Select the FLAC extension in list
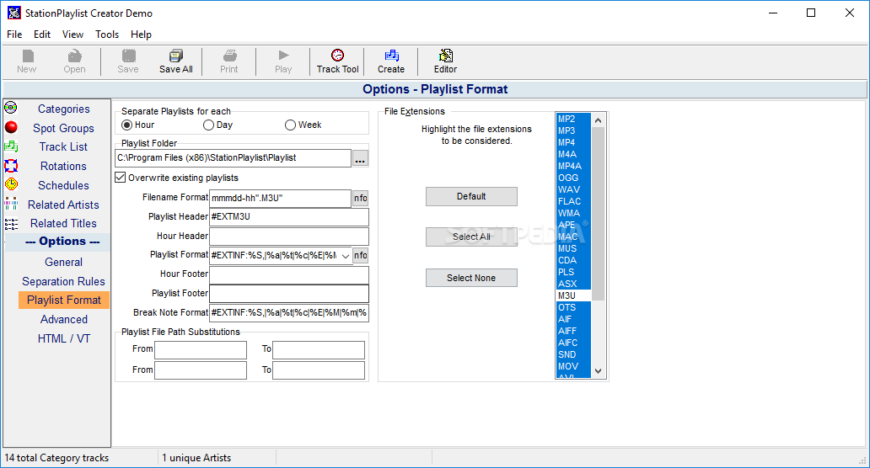This screenshot has height=468, width=870. (x=573, y=202)
